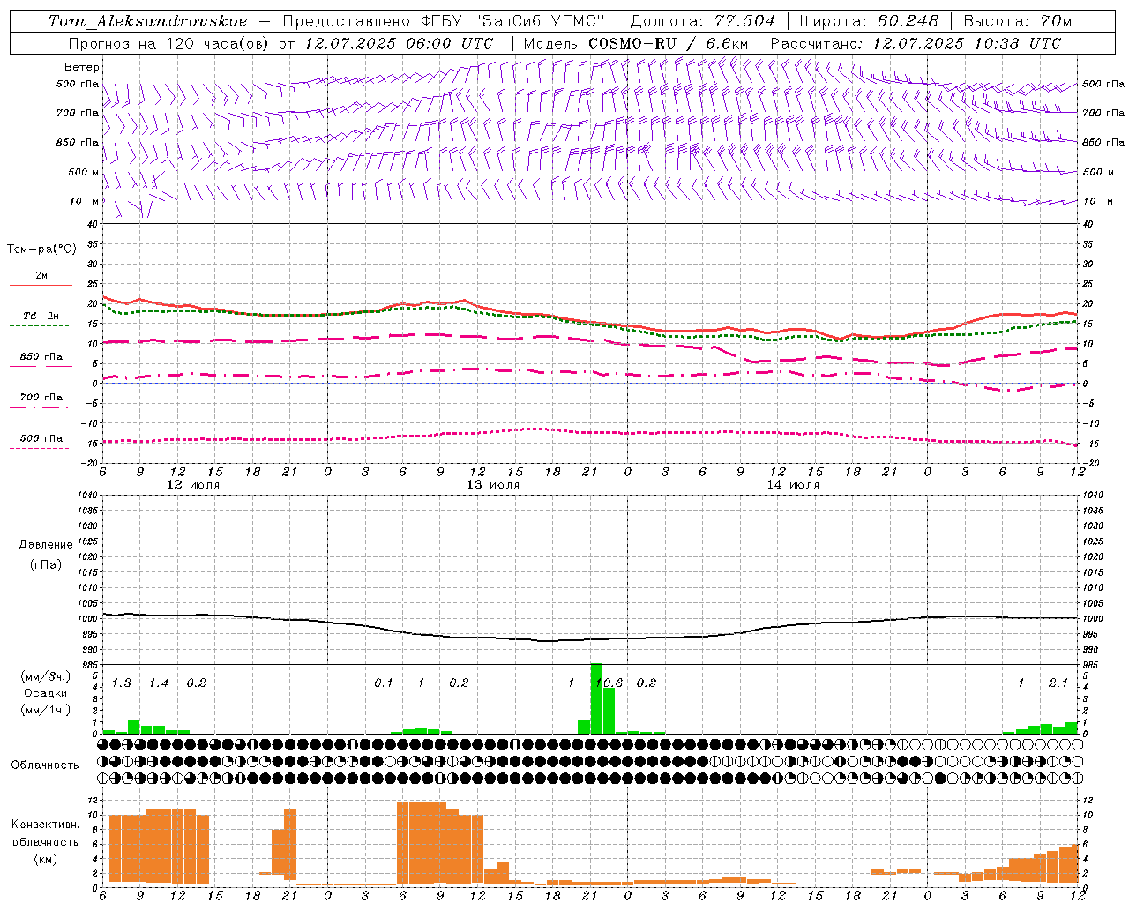The height and width of the screenshot is (903, 1129).
Task: Click Прогноз на 120 часа(ов) forecast header
Action: click(170, 43)
